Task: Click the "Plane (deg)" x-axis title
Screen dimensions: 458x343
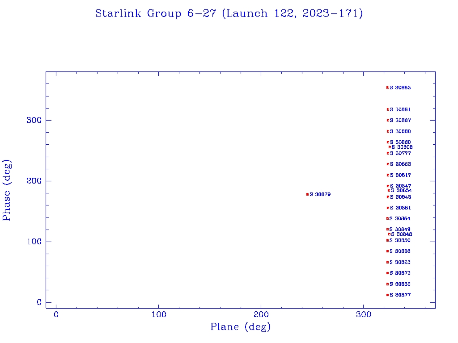Action: [241, 327]
